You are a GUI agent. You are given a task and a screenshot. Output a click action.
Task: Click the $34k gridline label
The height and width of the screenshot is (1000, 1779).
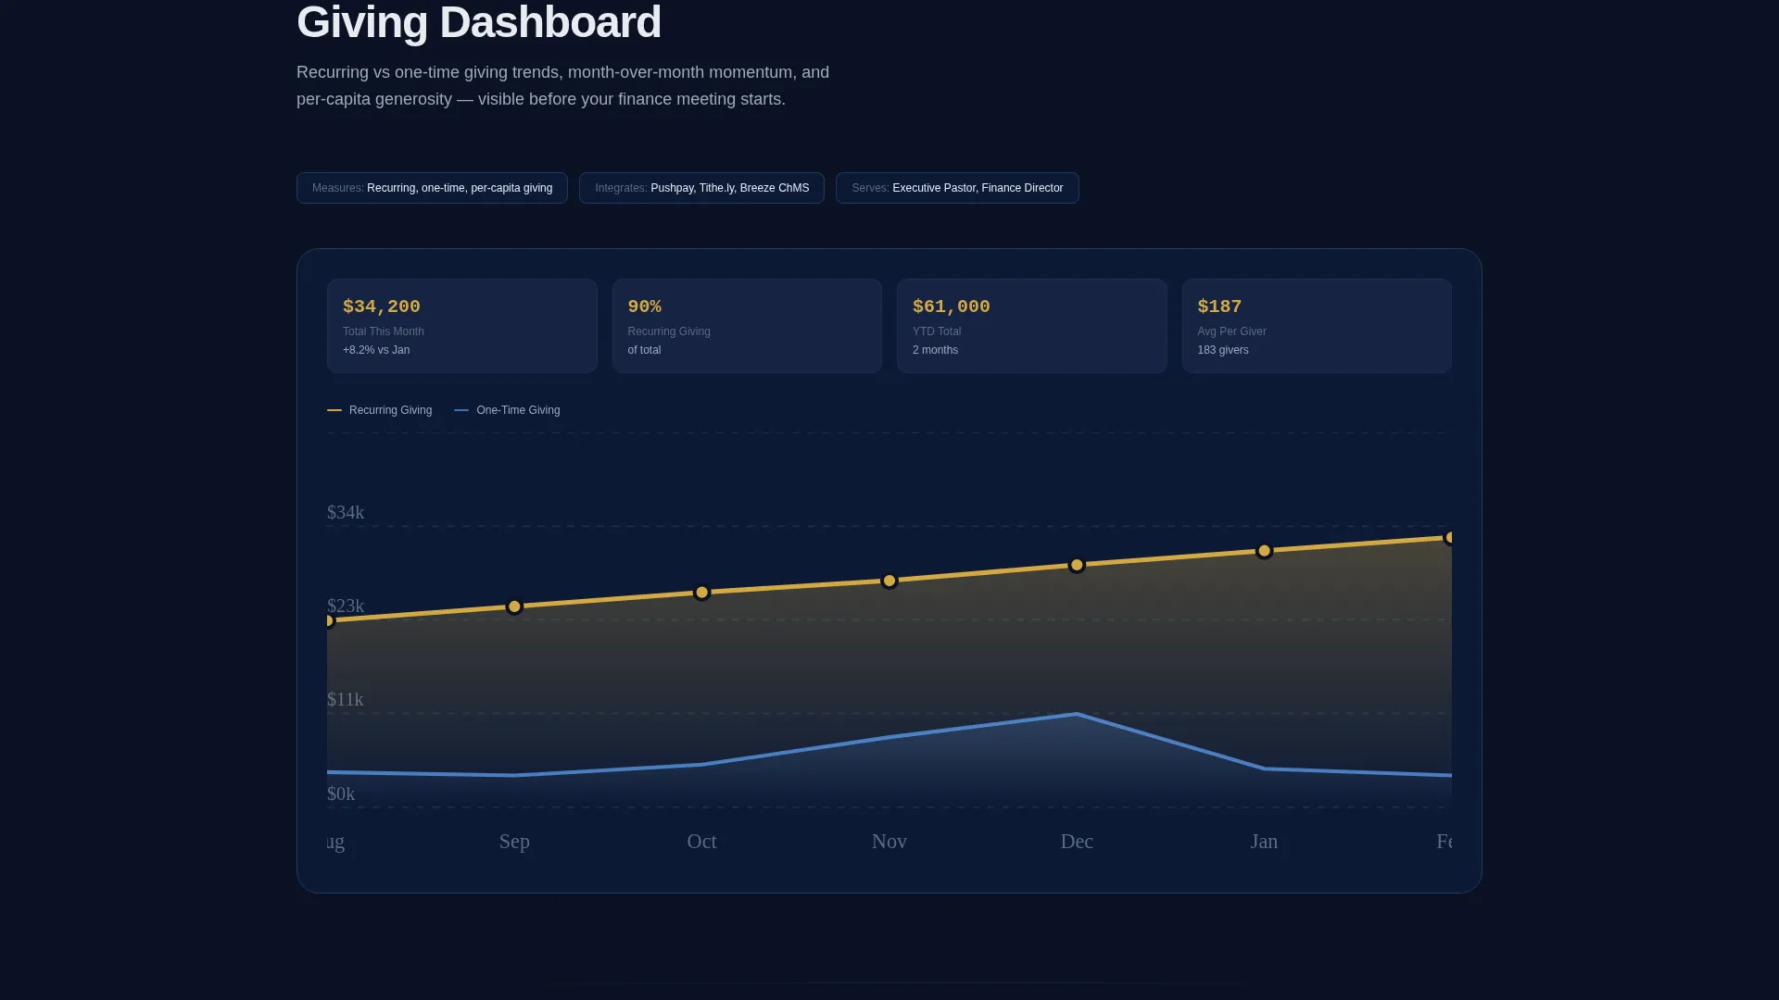point(346,512)
